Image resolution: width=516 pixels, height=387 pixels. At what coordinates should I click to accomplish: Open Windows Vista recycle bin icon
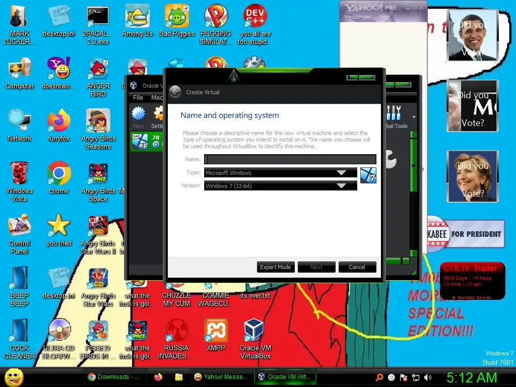(x=20, y=182)
